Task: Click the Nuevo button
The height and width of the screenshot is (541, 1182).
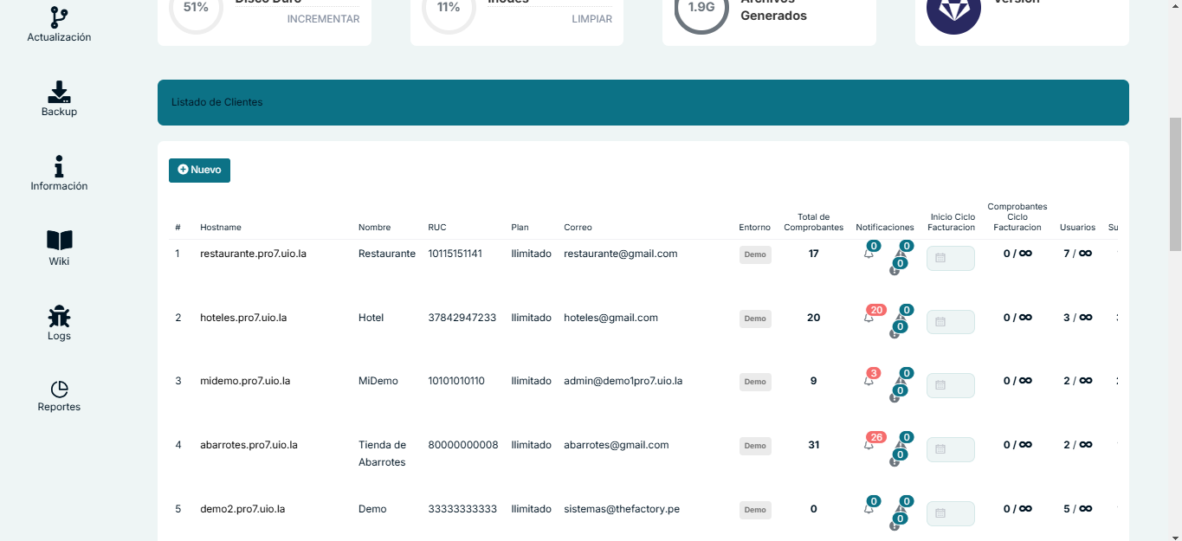Action: [199, 171]
